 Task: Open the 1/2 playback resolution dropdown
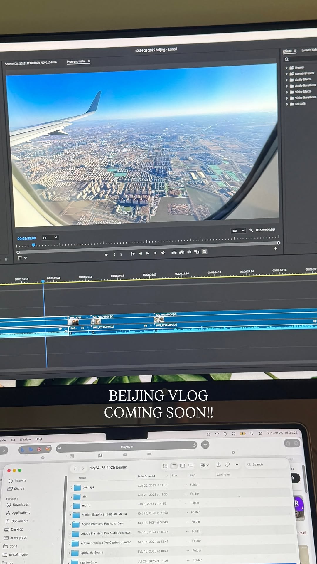tap(238, 231)
